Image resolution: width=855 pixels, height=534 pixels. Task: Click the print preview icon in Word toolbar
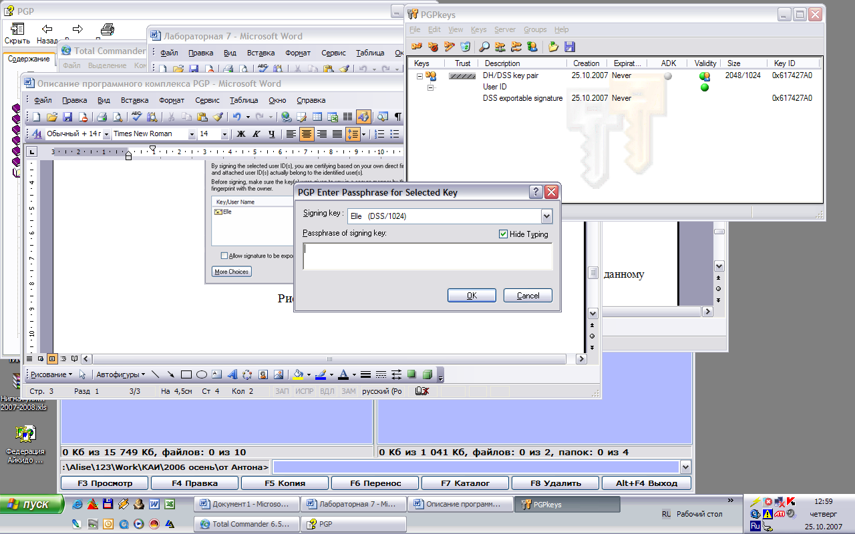click(118, 117)
